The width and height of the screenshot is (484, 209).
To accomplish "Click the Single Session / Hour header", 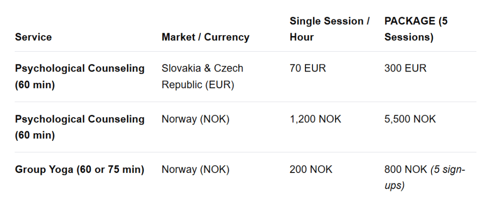I will point(329,29).
